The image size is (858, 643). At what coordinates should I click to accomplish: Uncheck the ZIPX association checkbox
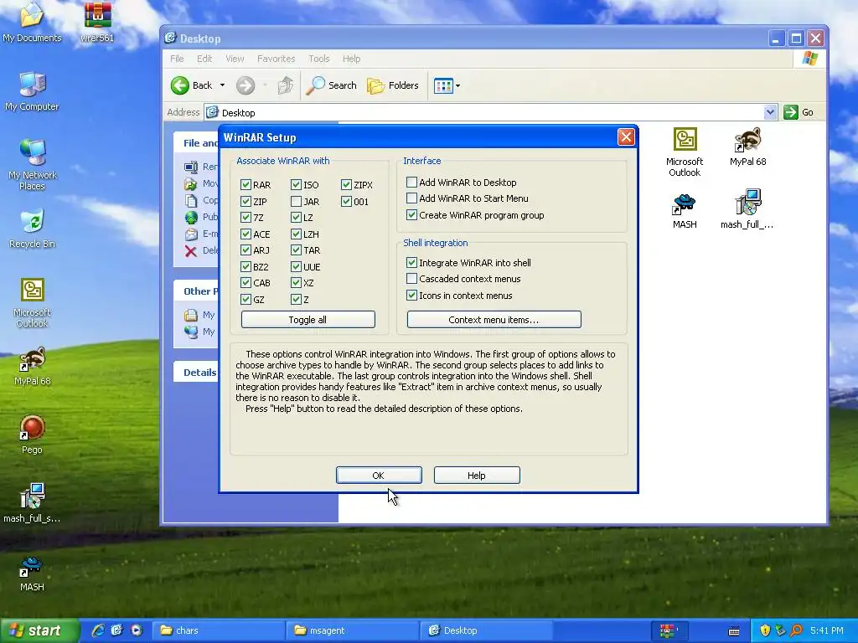[346, 185]
